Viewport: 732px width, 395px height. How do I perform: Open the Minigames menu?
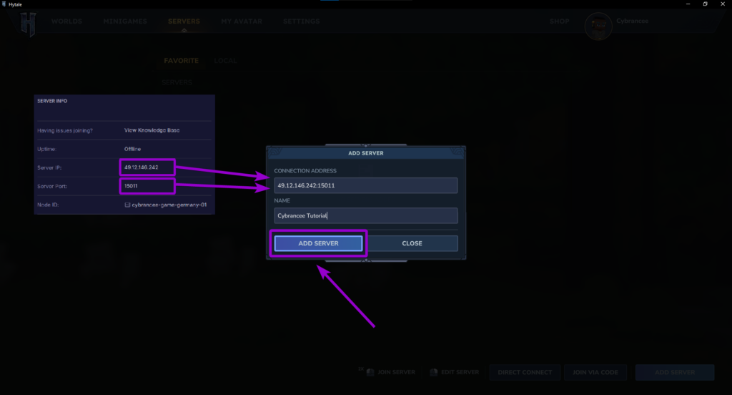pyautogui.click(x=125, y=21)
